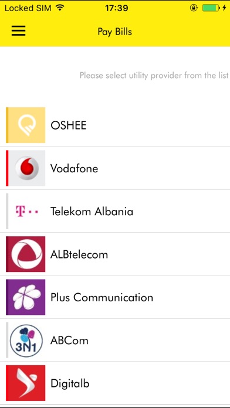Tap the ABCom 3N1 logo
This screenshot has height=408, width=230.
tap(26, 341)
